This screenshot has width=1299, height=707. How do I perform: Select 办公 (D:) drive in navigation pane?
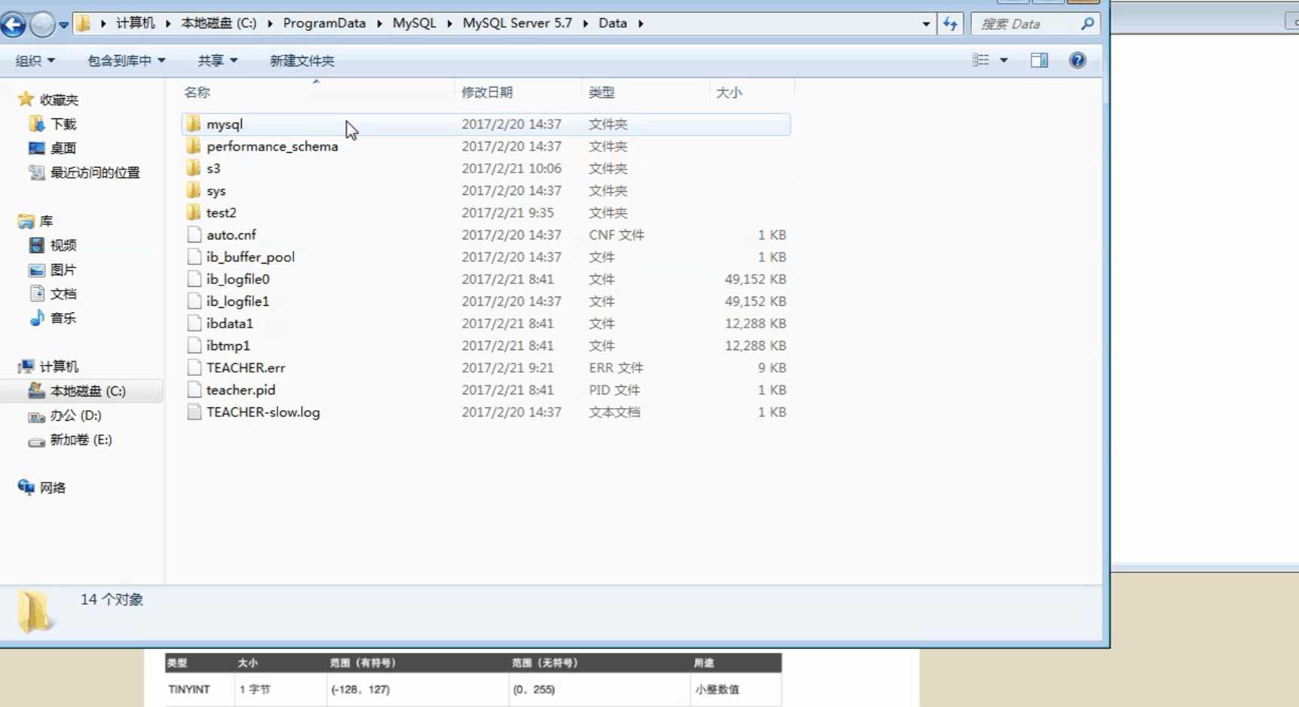click(75, 416)
